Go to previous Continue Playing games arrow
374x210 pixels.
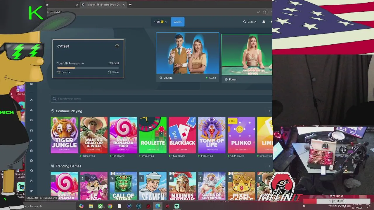tap(270, 111)
